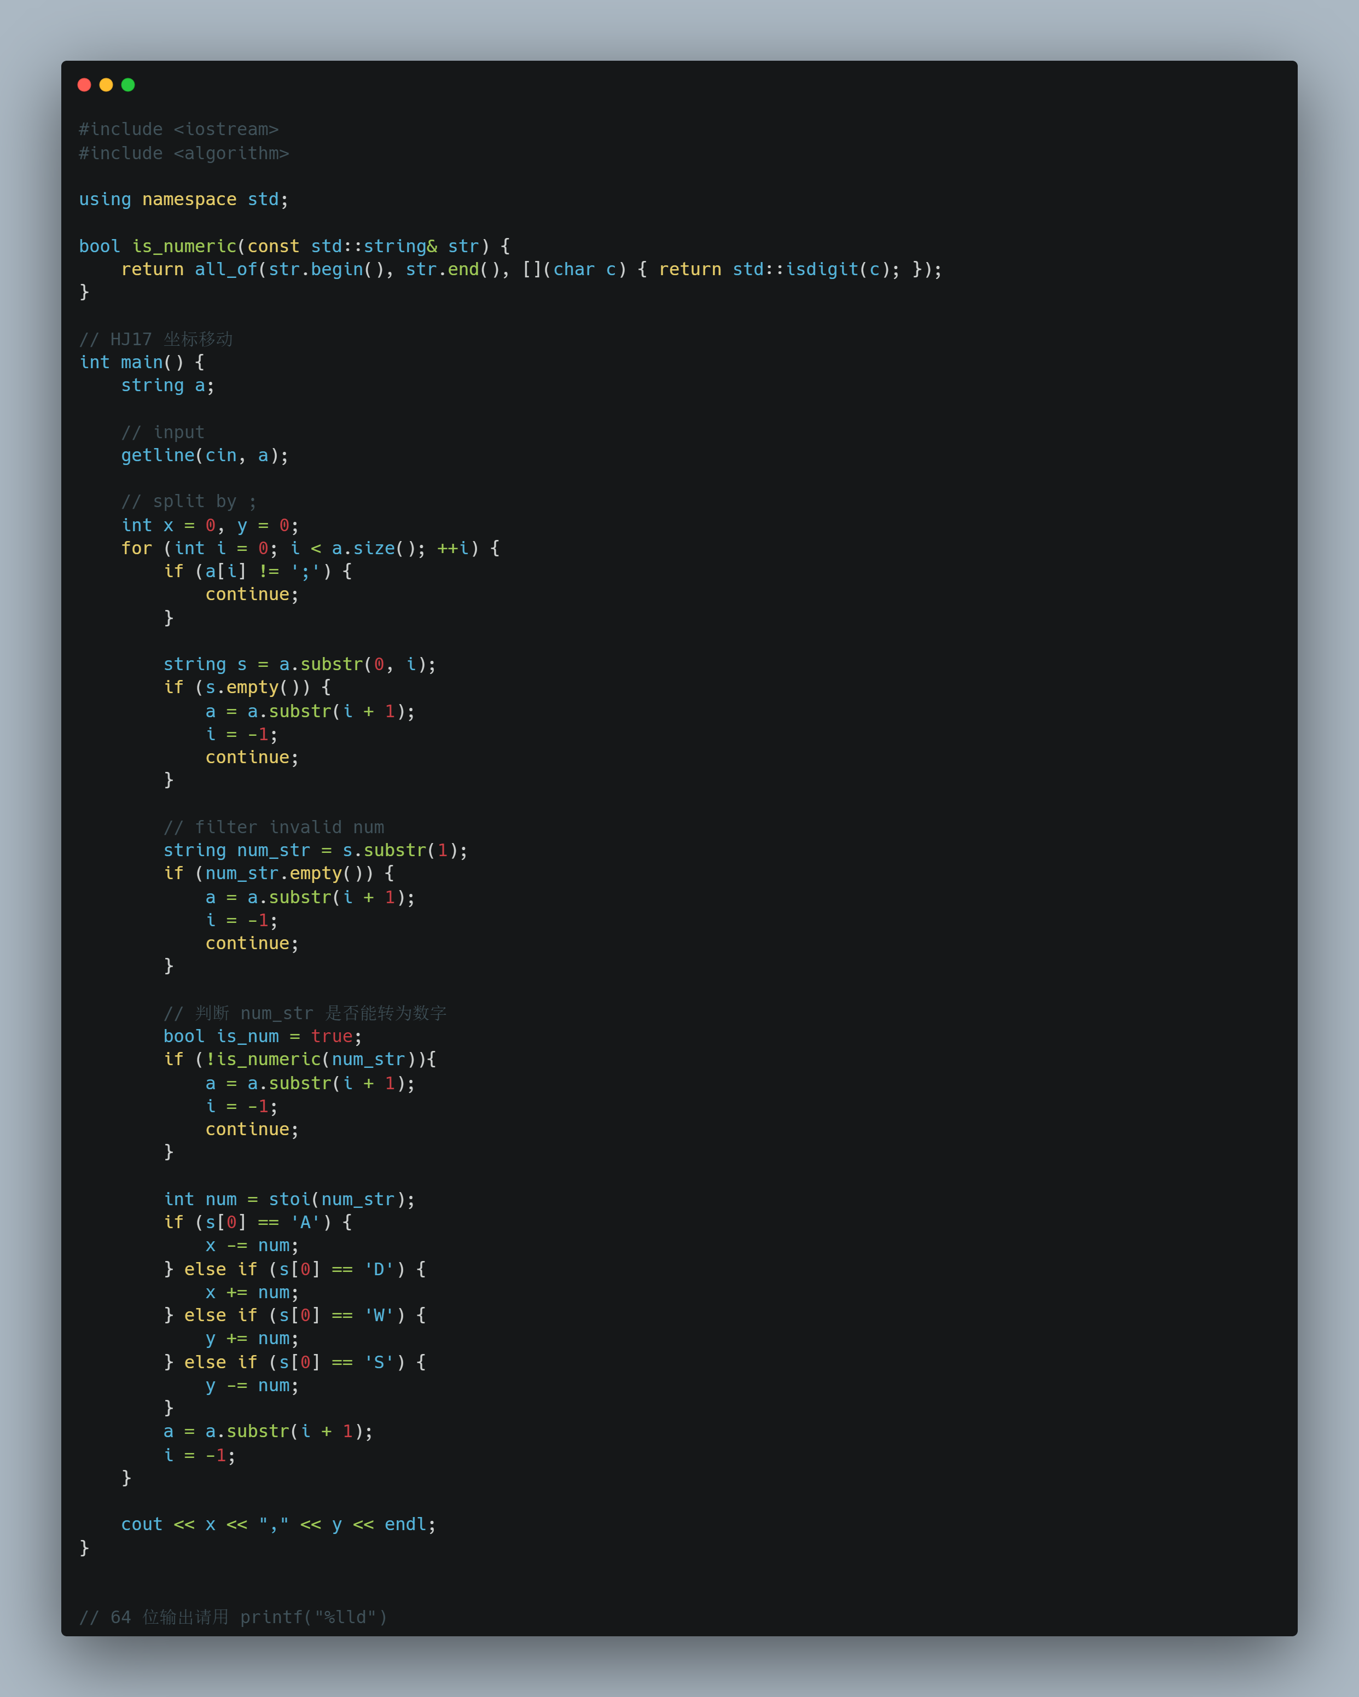Click the 'W' character literal
This screenshot has height=1697, width=1359.
point(379,1315)
